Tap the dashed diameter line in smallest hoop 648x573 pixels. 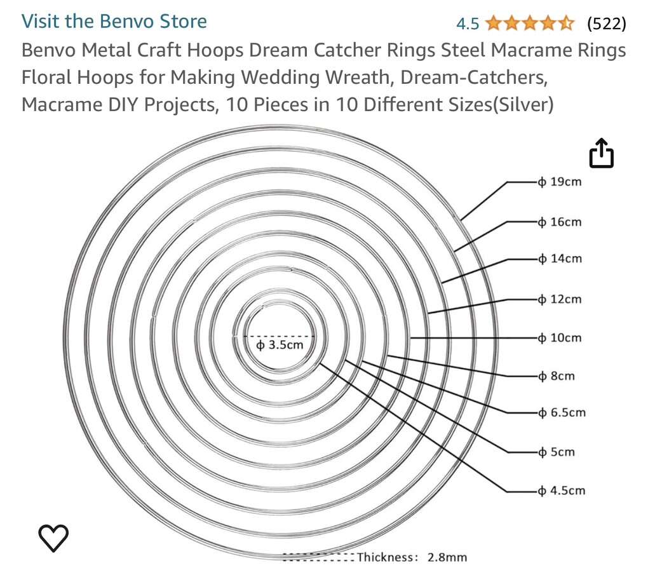[280, 335]
